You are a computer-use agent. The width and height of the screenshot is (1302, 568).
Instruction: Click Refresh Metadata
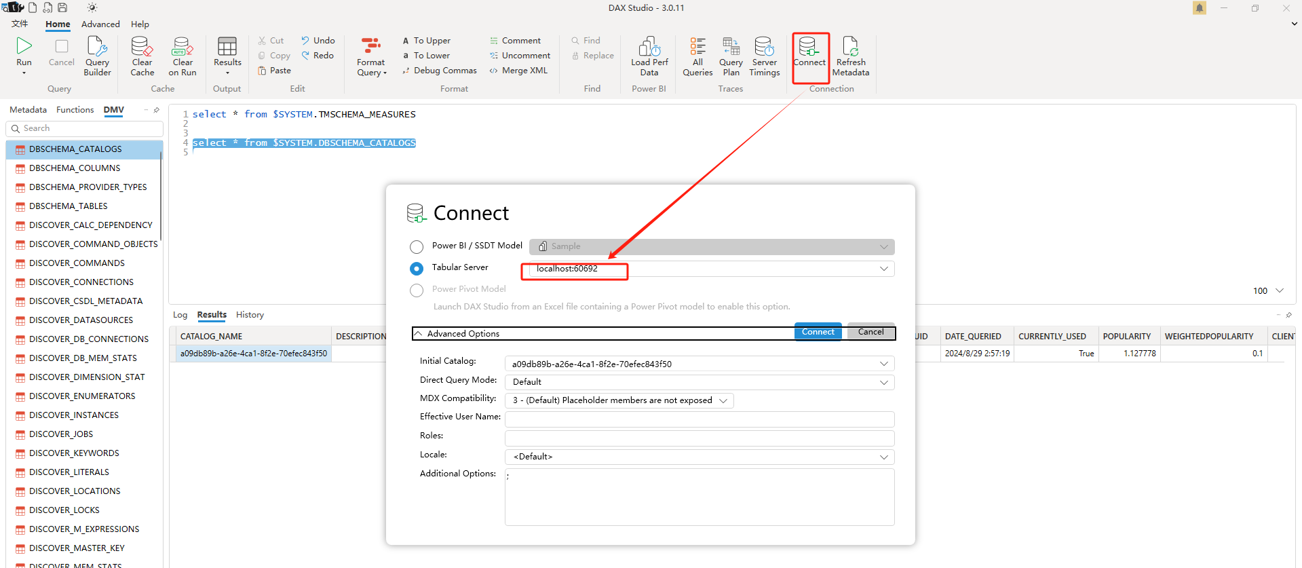[850, 56]
